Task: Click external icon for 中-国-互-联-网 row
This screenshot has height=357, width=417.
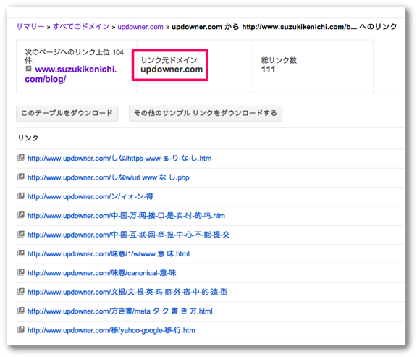Action: pos(21,234)
